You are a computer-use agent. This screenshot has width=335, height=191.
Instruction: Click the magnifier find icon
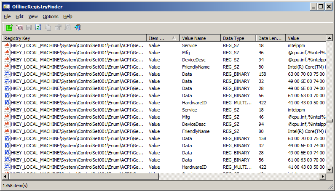click(67, 27)
